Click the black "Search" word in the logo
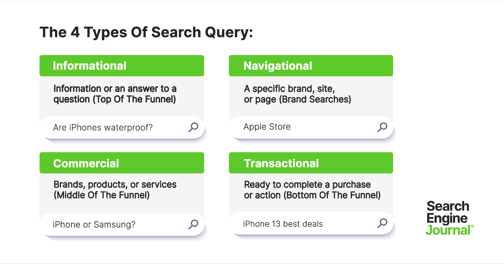Image resolution: width=504 pixels, height=264 pixels. (448, 206)
